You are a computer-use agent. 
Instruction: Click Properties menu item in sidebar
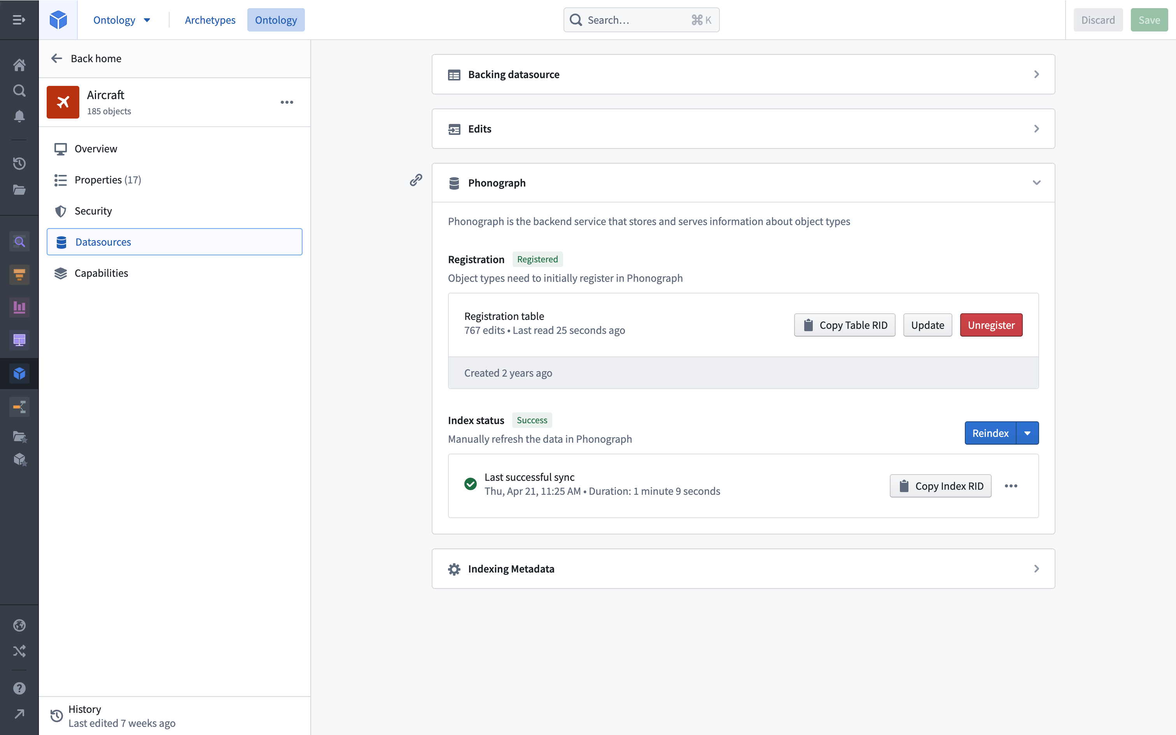point(108,180)
